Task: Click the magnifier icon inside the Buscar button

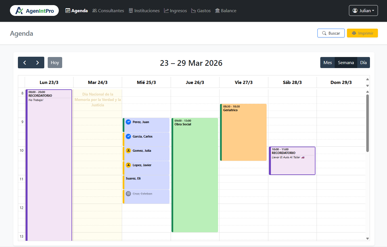Action: tap(325, 33)
